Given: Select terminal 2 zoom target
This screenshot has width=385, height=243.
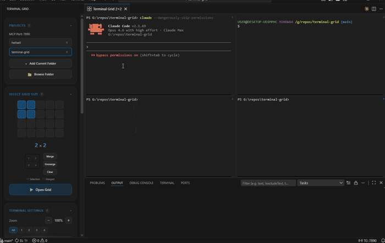Looking at the screenshot, I should point(29,230).
